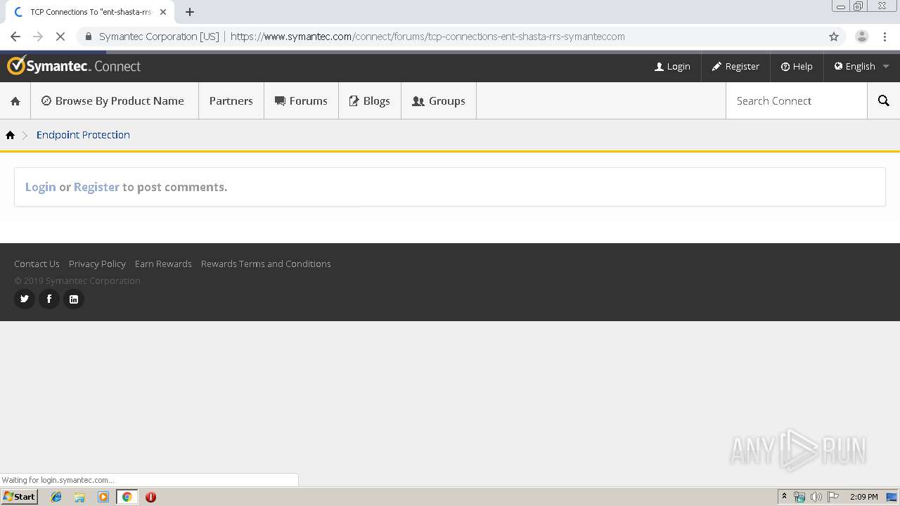Image resolution: width=900 pixels, height=506 pixels.
Task: Click the Symantec Connect logo
Action: coord(74,66)
